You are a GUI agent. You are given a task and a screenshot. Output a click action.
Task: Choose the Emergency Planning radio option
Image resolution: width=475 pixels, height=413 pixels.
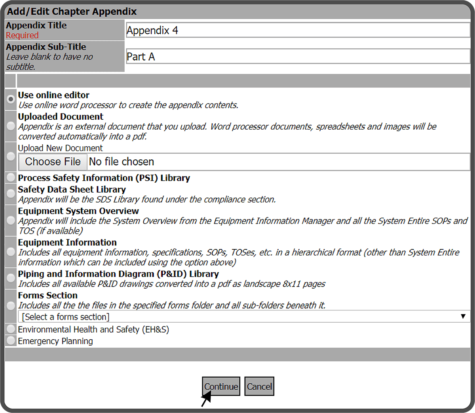click(11, 340)
